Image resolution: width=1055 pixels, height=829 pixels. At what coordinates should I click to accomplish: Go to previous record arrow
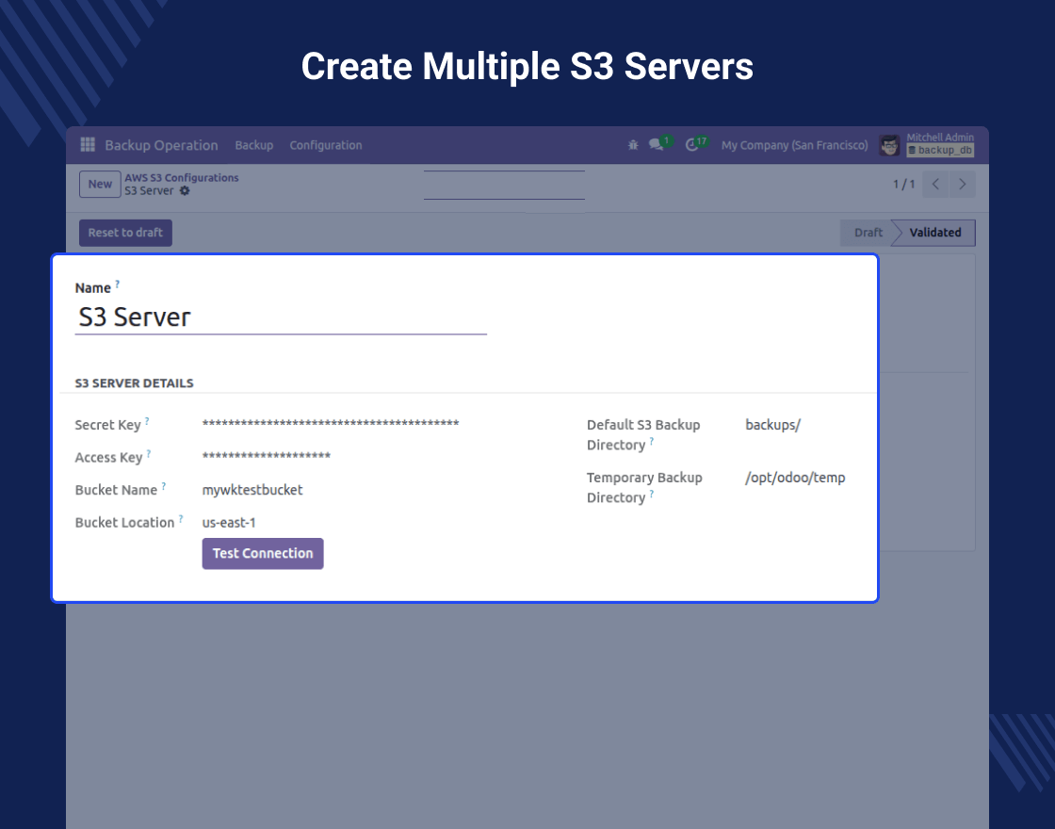pyautogui.click(x=935, y=185)
